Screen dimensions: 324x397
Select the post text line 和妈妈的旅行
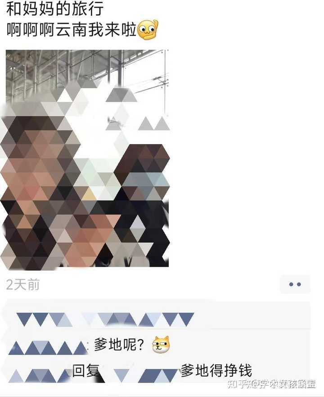(55, 8)
